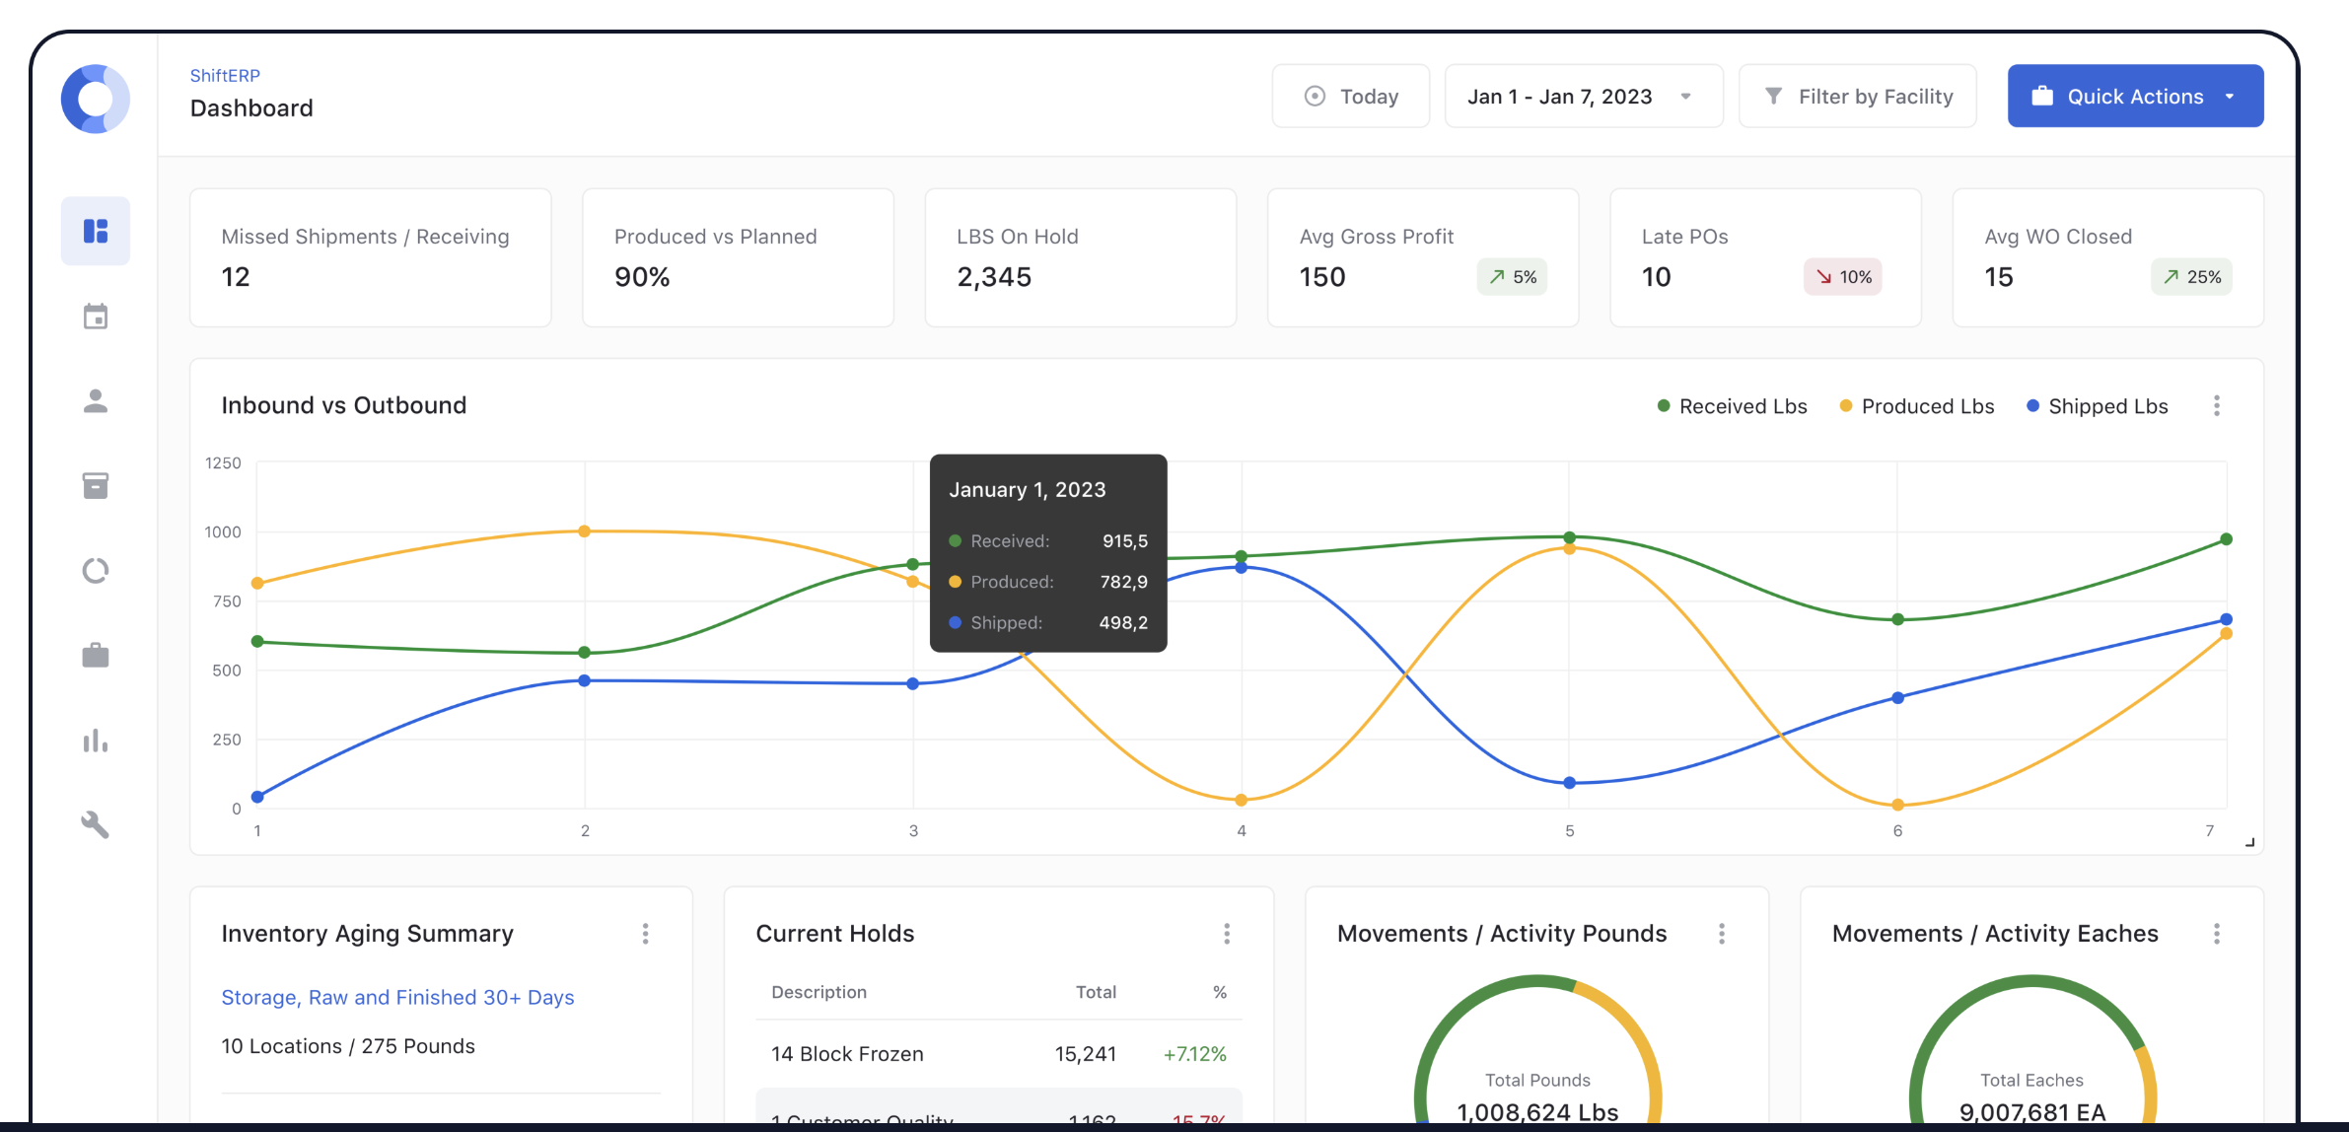
Task: Click the Avg Gross Profit 5% badge
Action: click(1513, 277)
